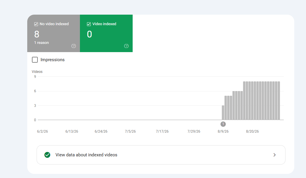Click the 8/9/26 date axis label

click(x=223, y=131)
